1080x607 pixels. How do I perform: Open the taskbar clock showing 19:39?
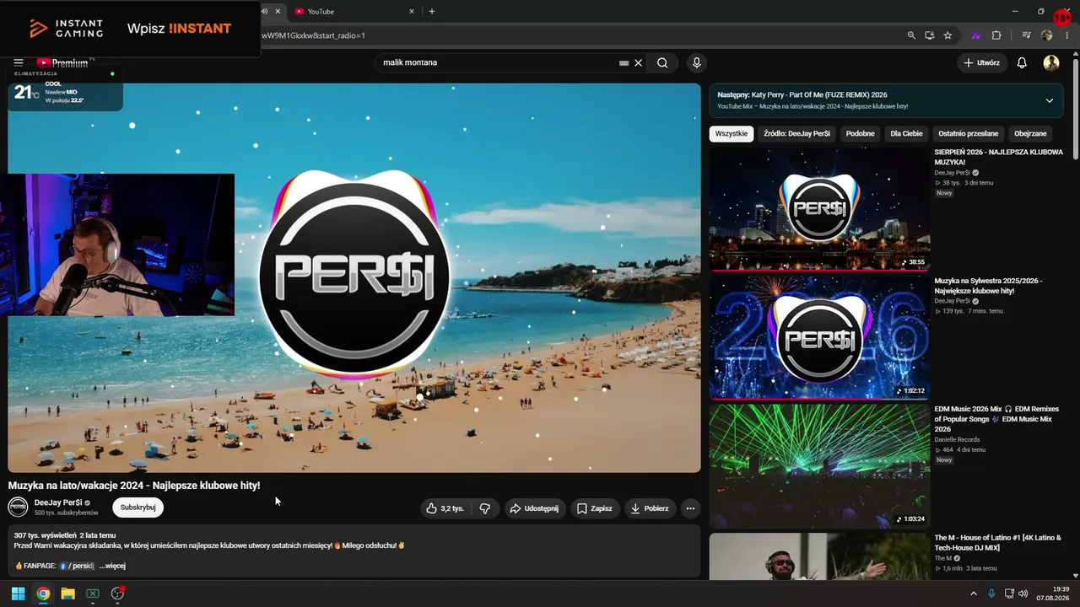coord(1054,594)
